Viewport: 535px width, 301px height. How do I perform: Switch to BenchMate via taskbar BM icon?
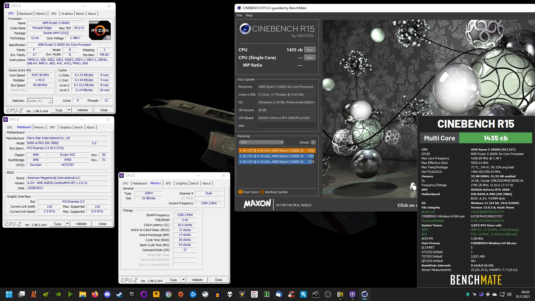point(340,294)
